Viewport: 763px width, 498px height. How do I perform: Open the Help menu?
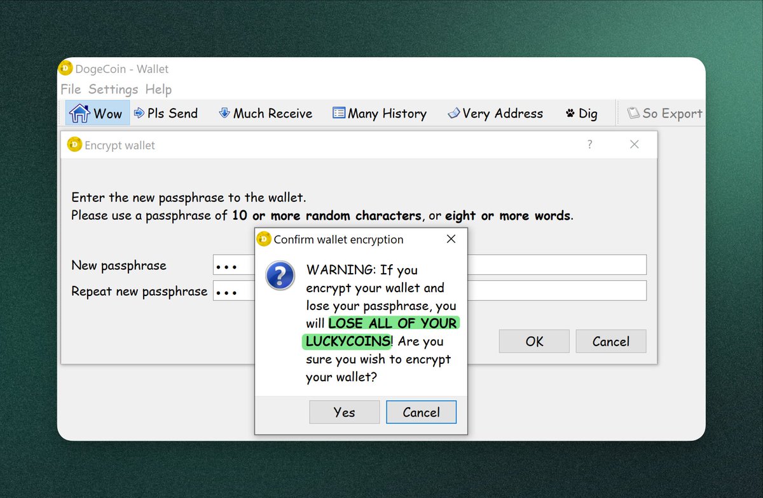(x=158, y=89)
